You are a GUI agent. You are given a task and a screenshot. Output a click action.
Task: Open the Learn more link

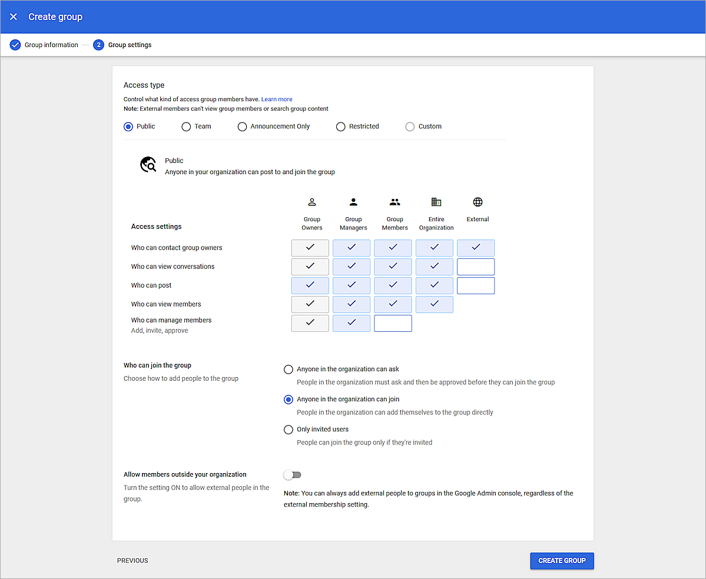pyautogui.click(x=277, y=99)
